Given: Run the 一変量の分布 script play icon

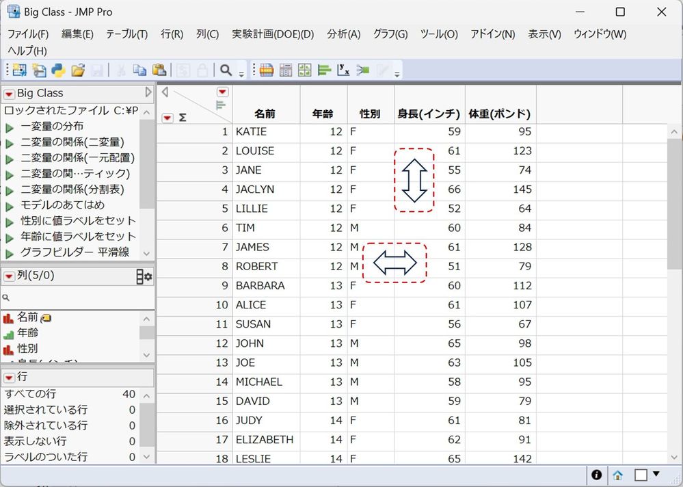Looking at the screenshot, I should pyautogui.click(x=10, y=128).
